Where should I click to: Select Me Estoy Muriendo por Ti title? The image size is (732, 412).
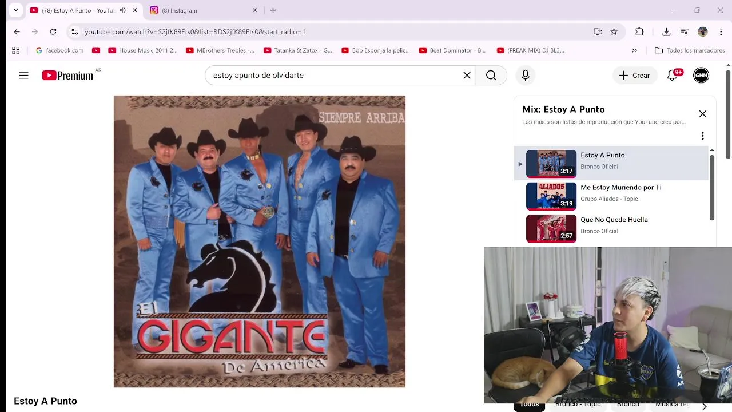click(620, 187)
